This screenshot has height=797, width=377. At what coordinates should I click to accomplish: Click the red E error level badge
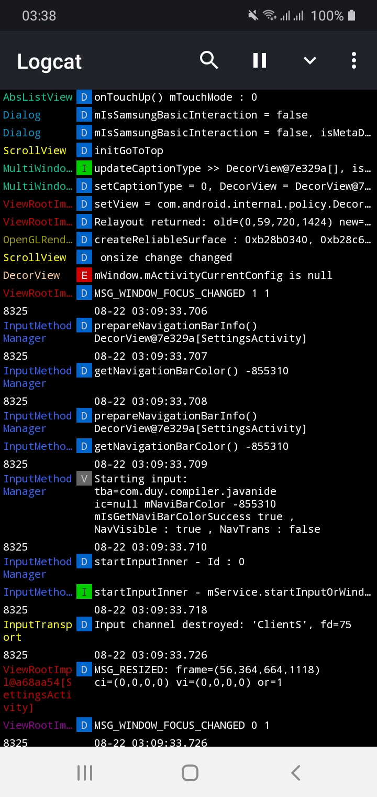tap(84, 275)
